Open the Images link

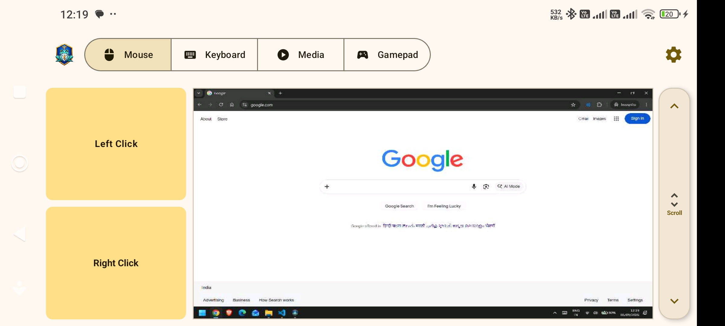[599, 119]
